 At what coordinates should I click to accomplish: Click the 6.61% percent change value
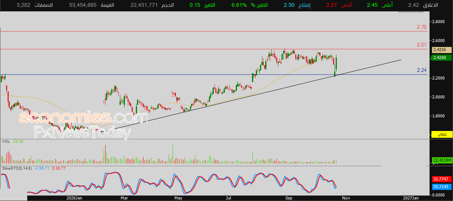[x=239, y=5]
